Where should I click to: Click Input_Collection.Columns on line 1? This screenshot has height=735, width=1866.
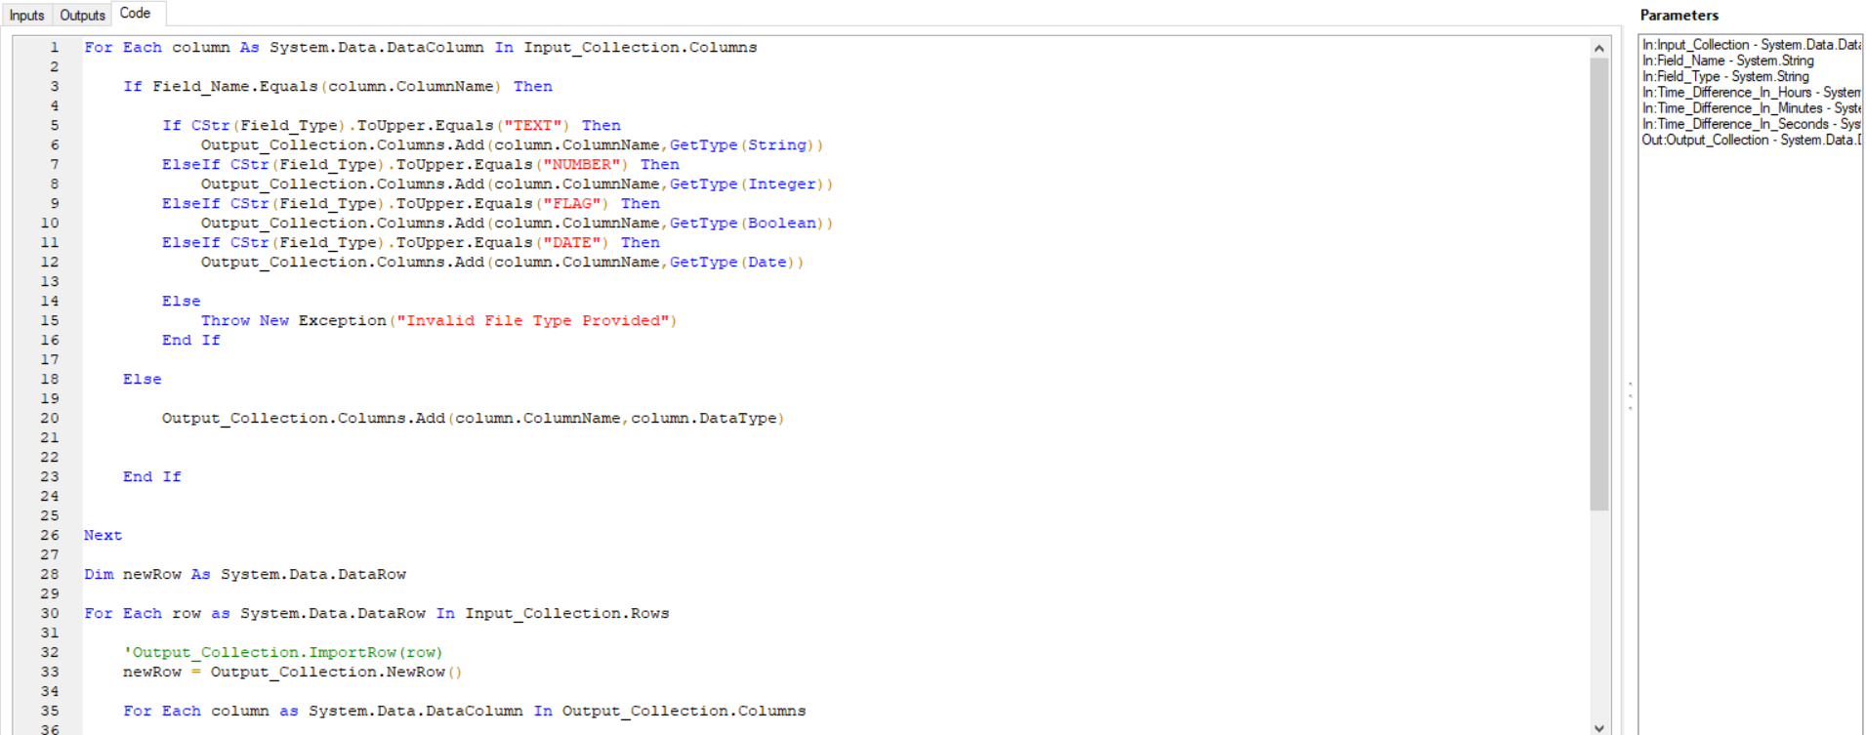[x=640, y=47]
